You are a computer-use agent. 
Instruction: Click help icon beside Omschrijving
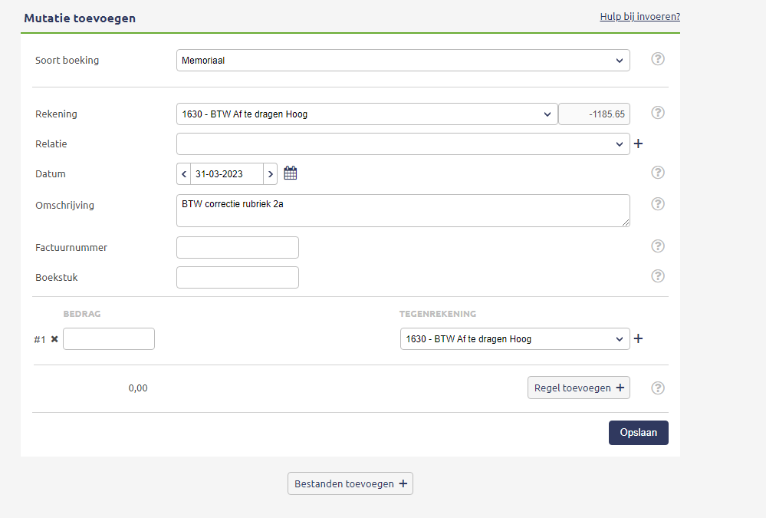[x=658, y=204]
